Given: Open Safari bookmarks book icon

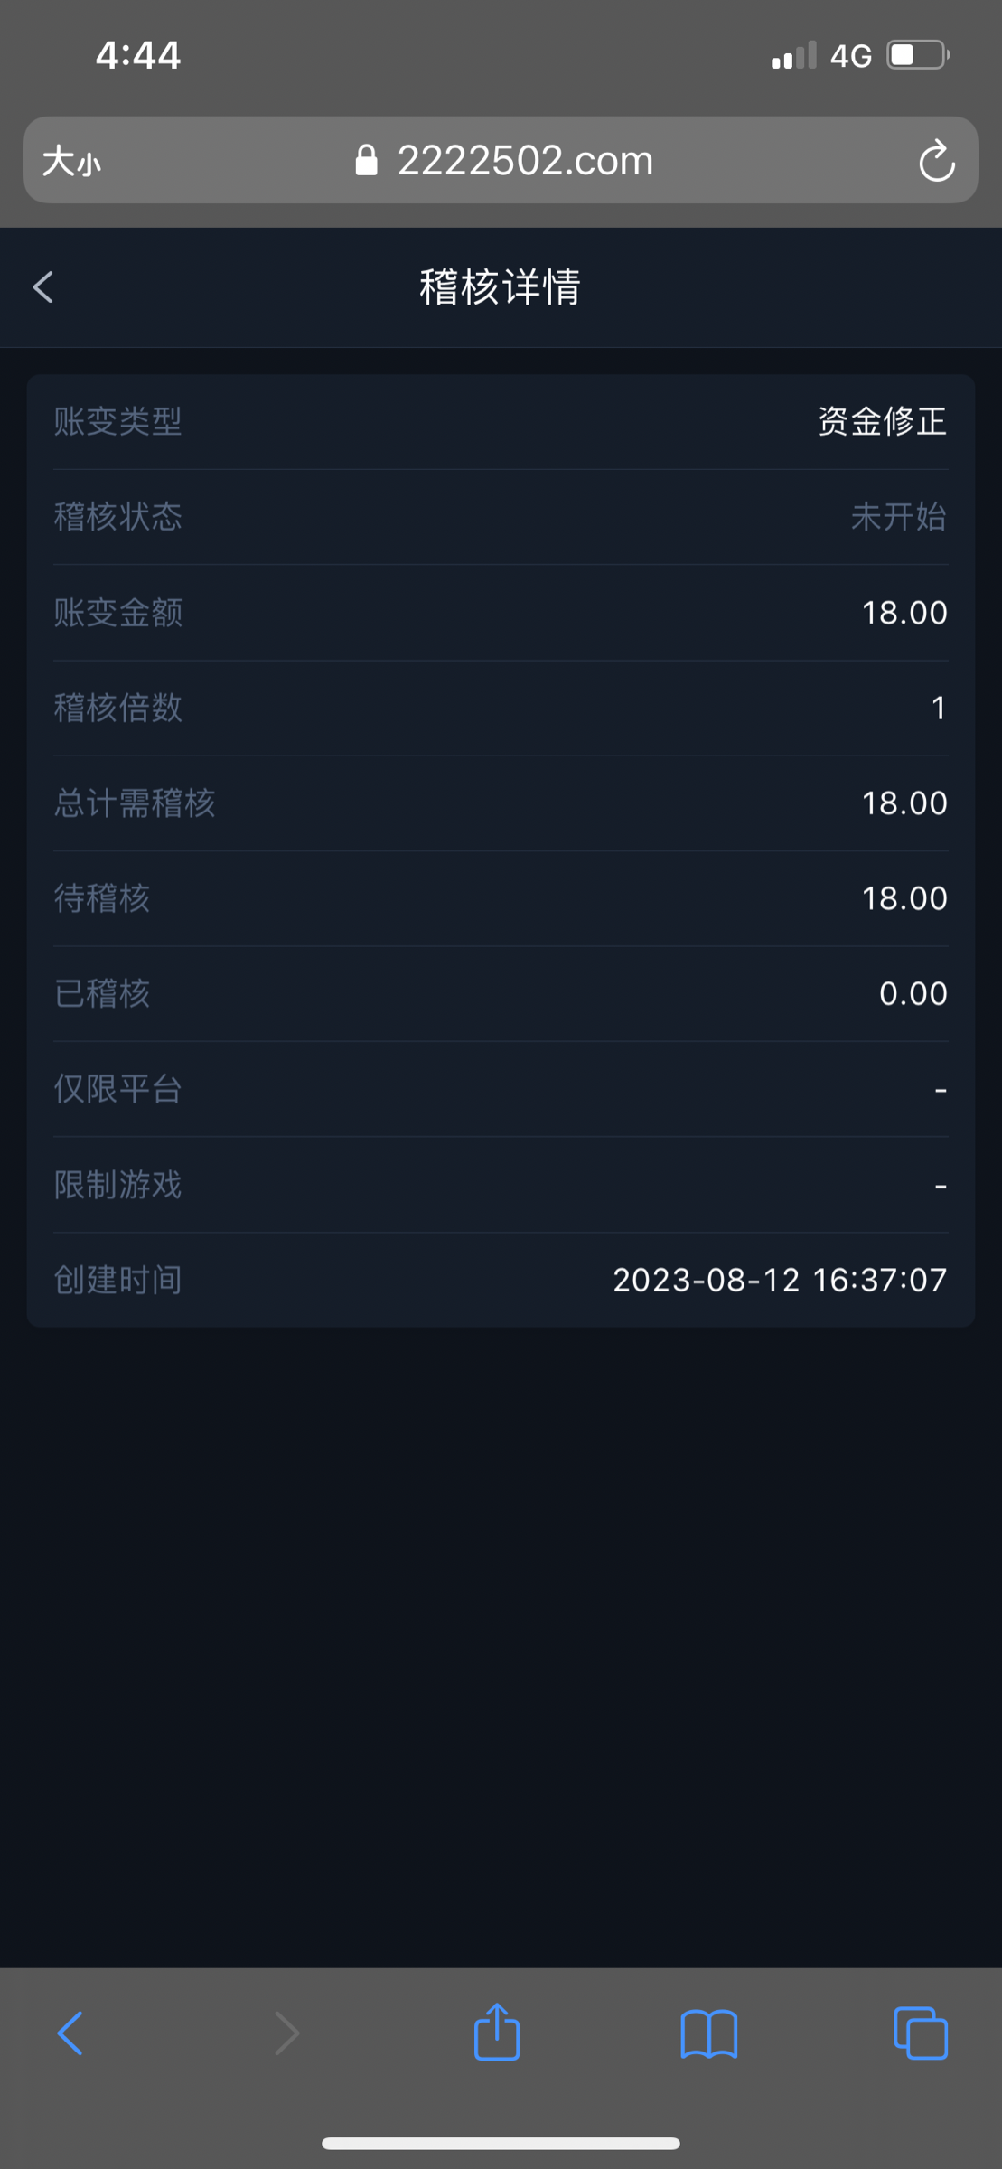Looking at the screenshot, I should (x=708, y=2033).
